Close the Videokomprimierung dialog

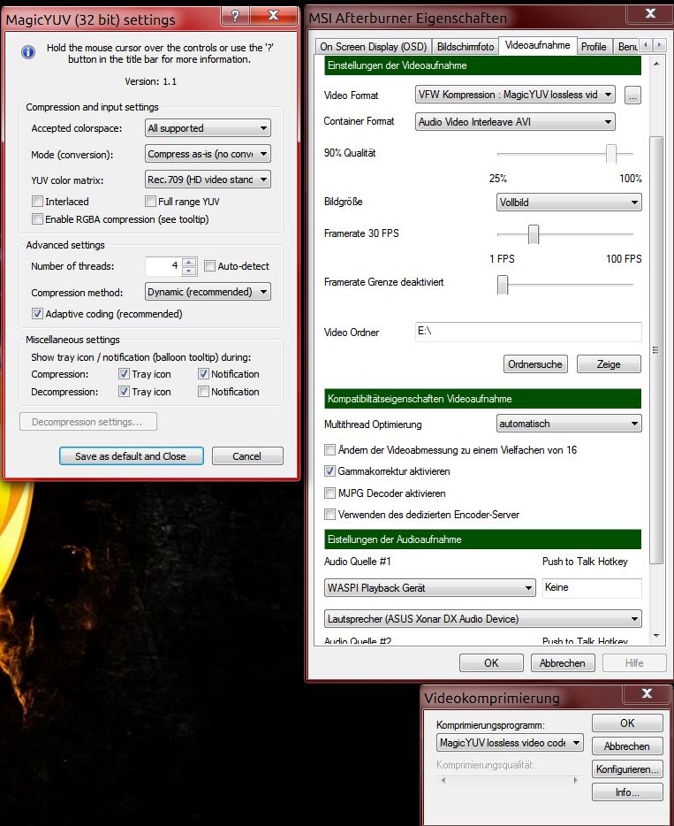pos(647,693)
